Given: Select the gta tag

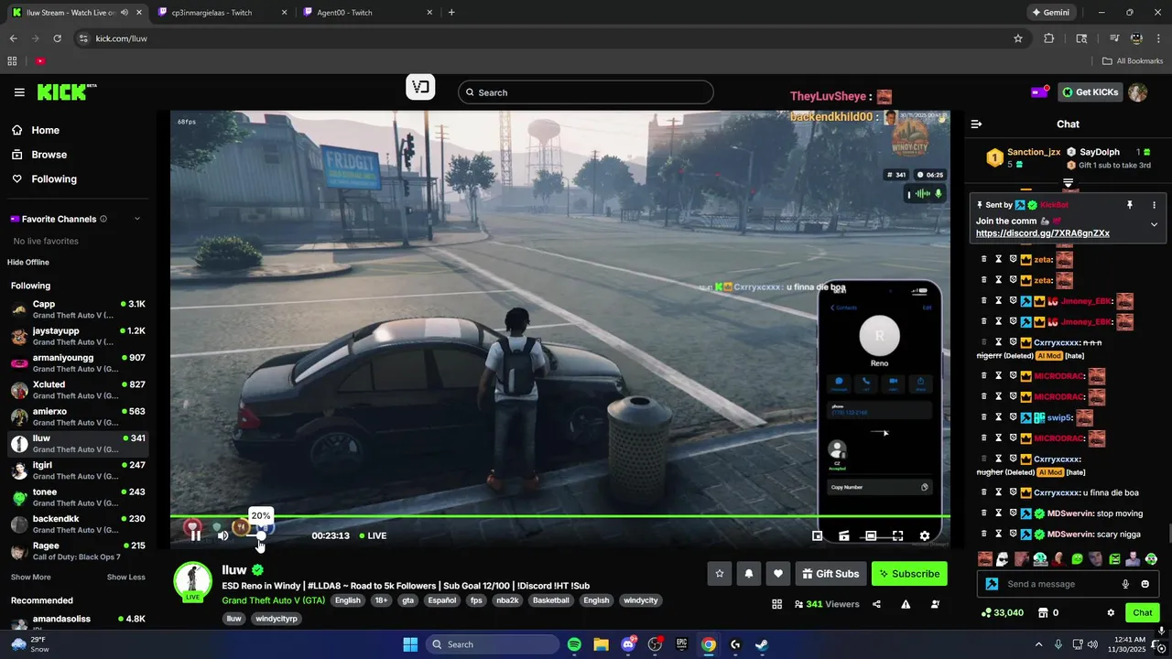Looking at the screenshot, I should point(407,600).
